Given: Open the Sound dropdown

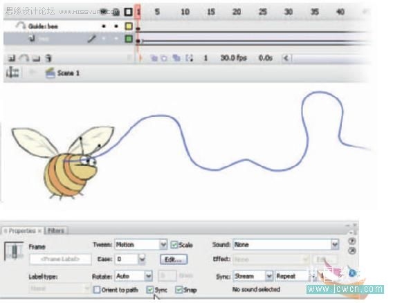Looking at the screenshot, I should click(335, 244).
